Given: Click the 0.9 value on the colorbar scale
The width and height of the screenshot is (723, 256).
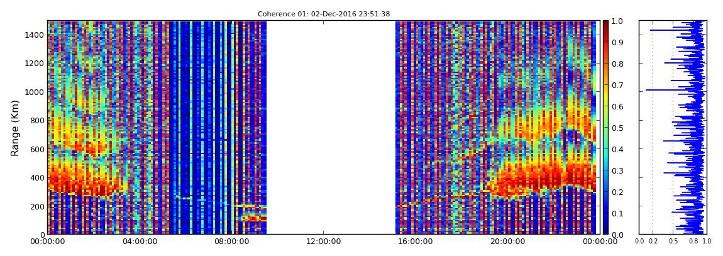Looking at the screenshot, I should pos(617,42).
